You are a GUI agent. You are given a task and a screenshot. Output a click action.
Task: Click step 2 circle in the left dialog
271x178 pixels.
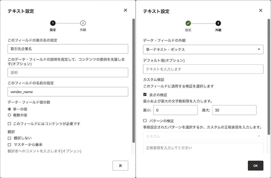83,23
